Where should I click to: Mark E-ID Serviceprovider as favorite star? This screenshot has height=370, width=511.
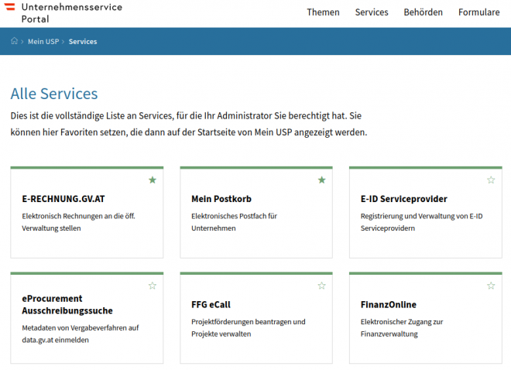coord(491,180)
